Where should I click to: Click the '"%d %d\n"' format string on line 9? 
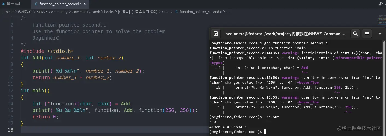(x=66, y=71)
